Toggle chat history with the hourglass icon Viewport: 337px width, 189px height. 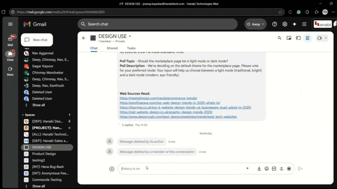[307, 38]
